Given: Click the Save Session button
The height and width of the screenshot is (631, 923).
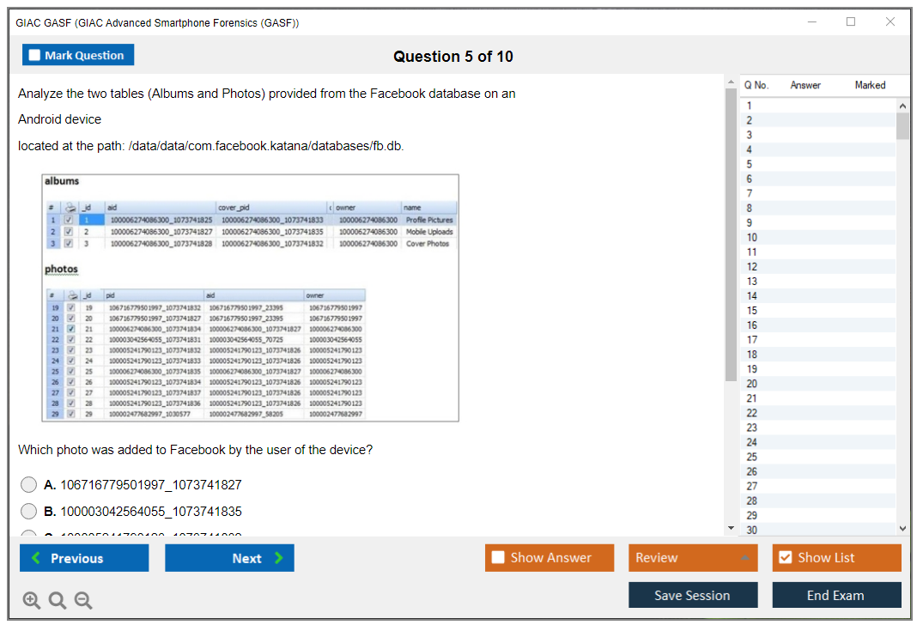Looking at the screenshot, I should [x=692, y=595].
